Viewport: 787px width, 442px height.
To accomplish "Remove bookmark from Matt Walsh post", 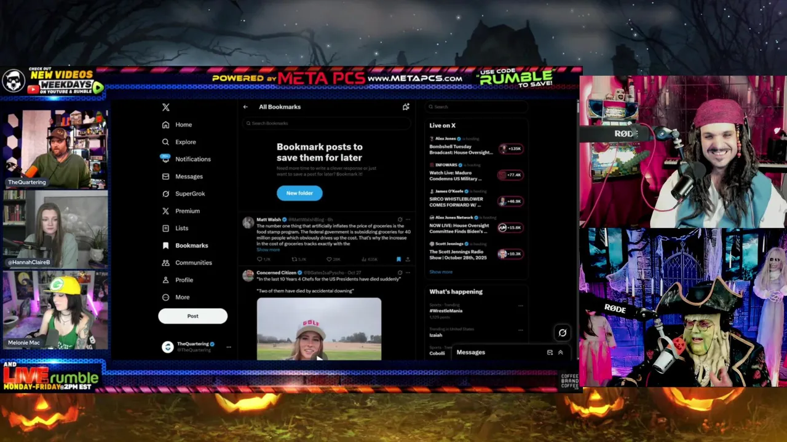I will 398,259.
